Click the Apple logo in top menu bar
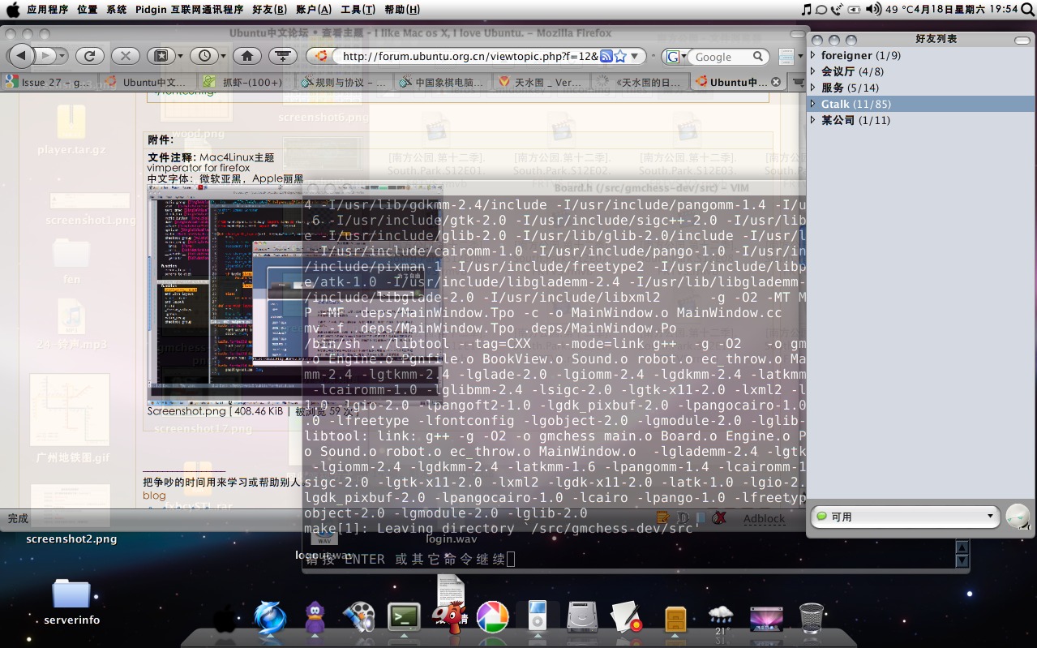Viewport: 1037px width, 648px height. coord(13,9)
